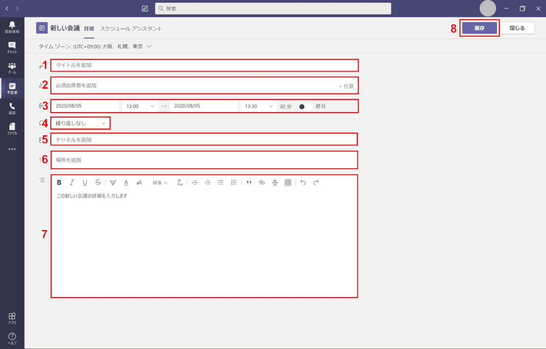Switch to the 詳細 tab
This screenshot has height=349, width=546.
89,28
